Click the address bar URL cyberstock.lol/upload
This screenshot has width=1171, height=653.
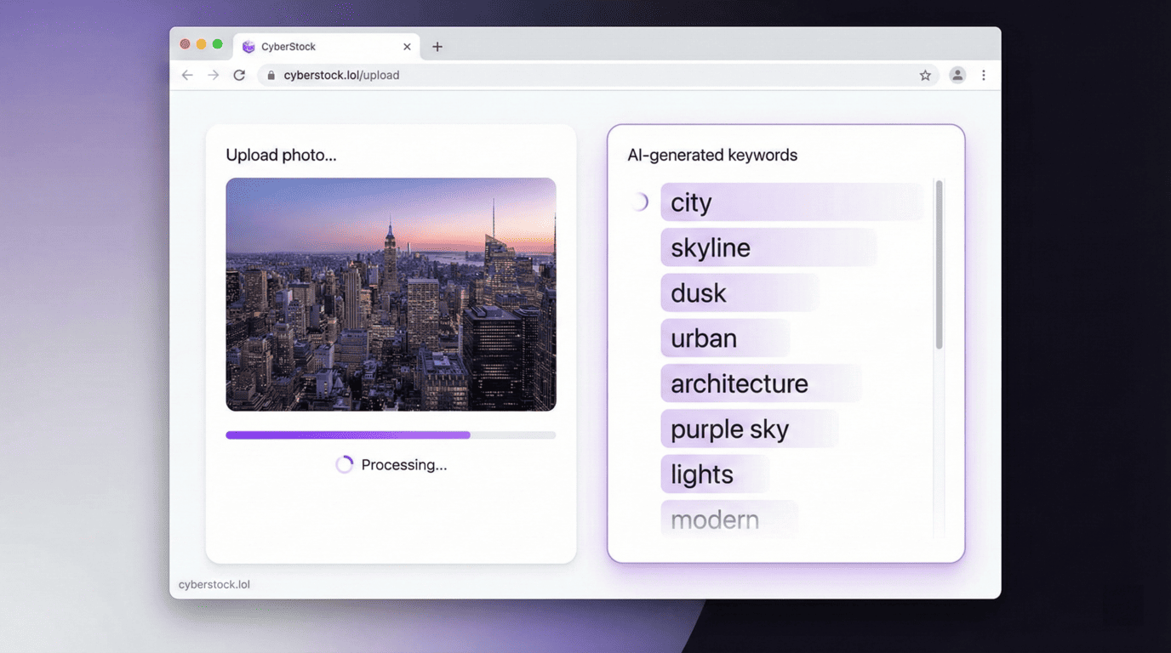(x=341, y=75)
